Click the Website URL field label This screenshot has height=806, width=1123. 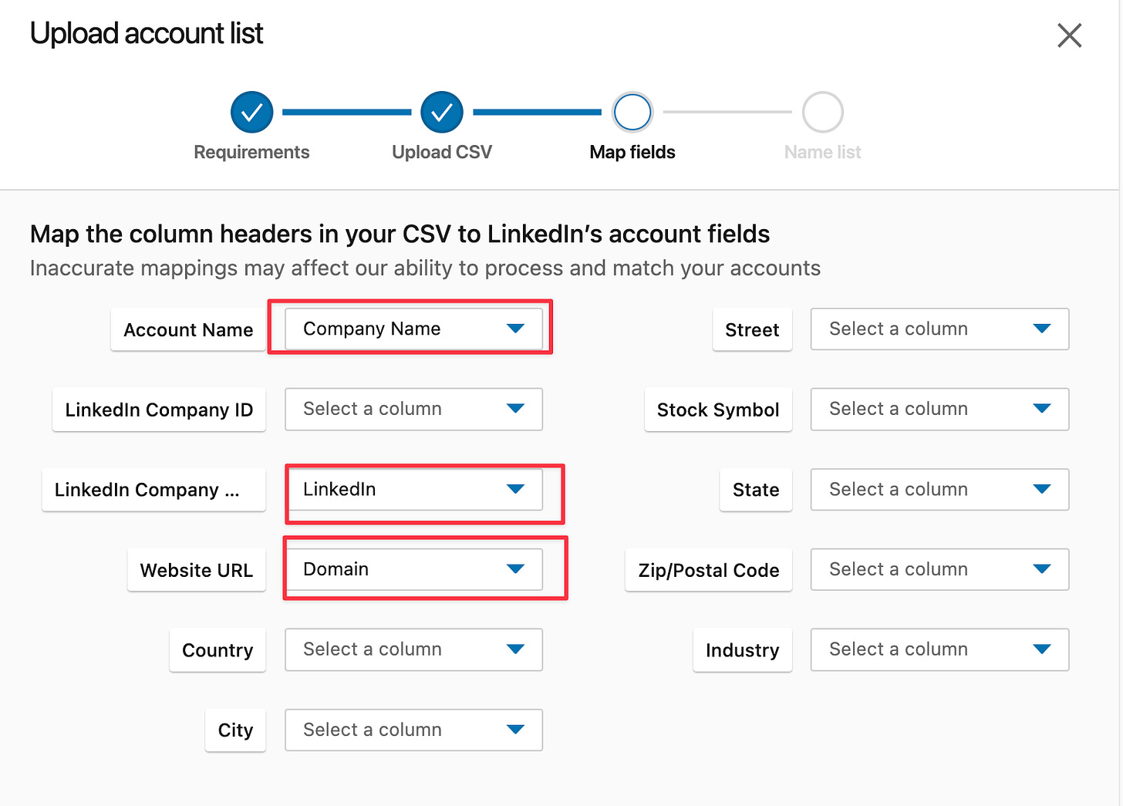196,571
